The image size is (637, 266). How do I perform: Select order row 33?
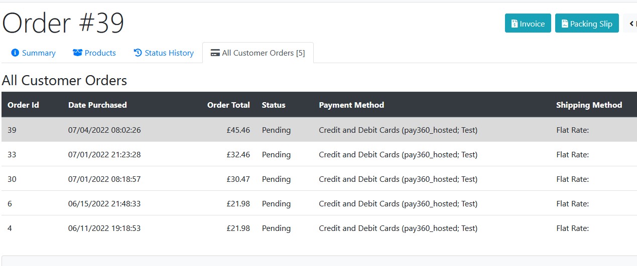(319, 154)
